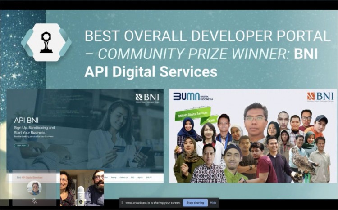Click the green 'Team' ribbon label
Viewport: 338px width, 210px height.
click(210, 120)
